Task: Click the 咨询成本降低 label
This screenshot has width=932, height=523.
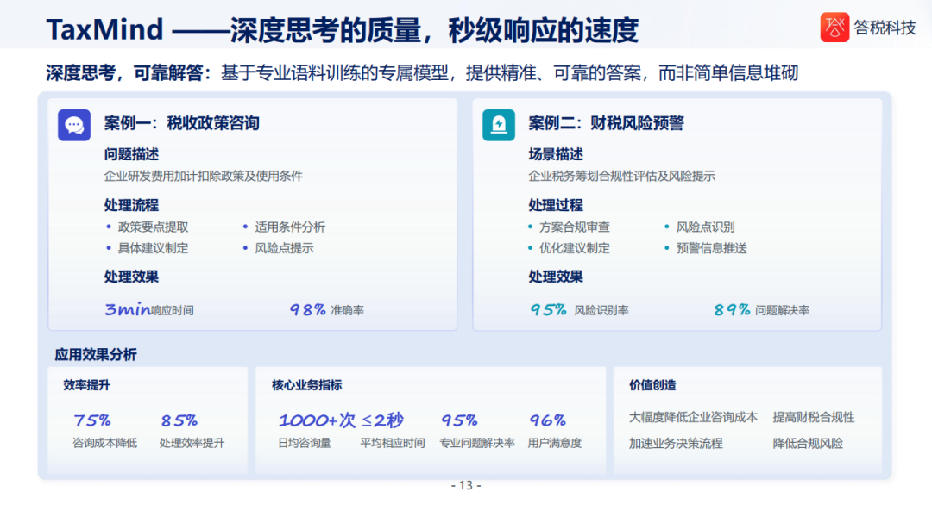Action: (104, 443)
